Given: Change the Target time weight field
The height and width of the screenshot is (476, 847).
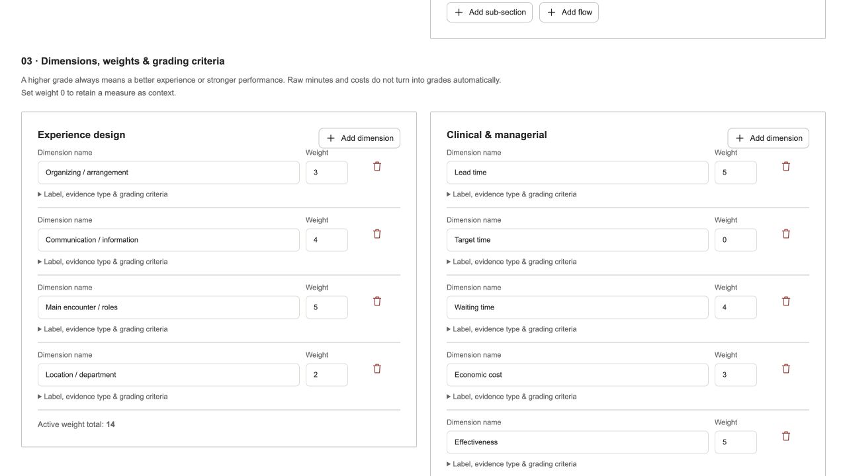Looking at the screenshot, I should (x=736, y=240).
